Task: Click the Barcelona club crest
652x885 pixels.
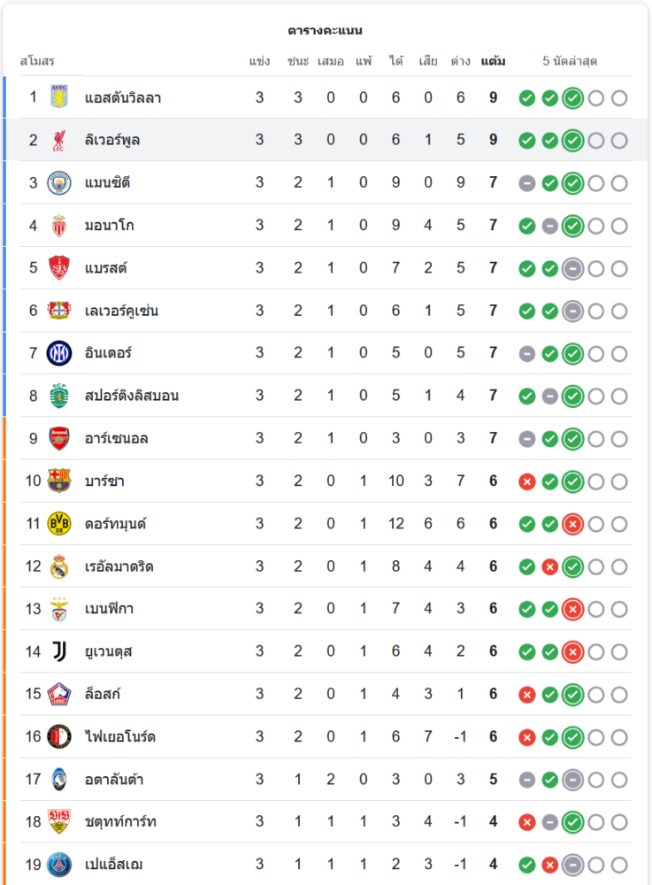Action: coord(59,481)
